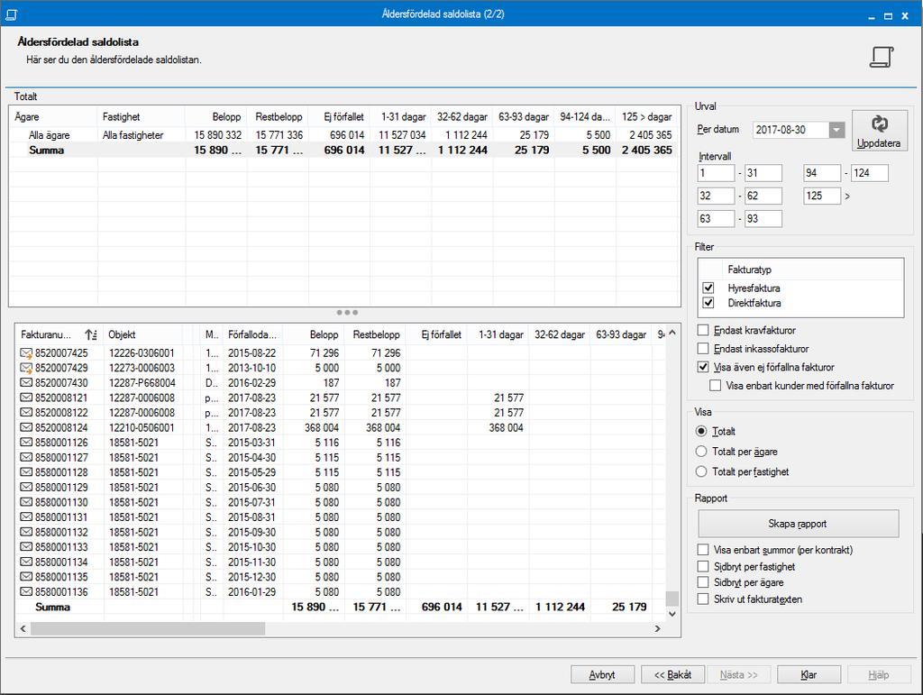Image resolution: width=923 pixels, height=695 pixels.
Task: Click the envelope icon for invoice 8520007430
Action: point(26,382)
